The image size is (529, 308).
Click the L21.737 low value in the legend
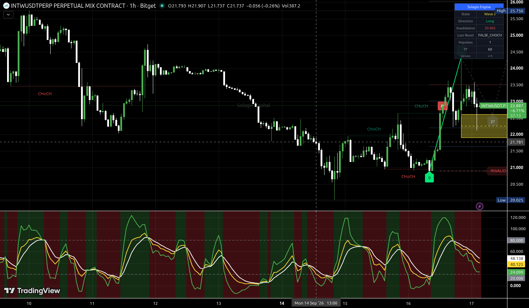(216, 6)
